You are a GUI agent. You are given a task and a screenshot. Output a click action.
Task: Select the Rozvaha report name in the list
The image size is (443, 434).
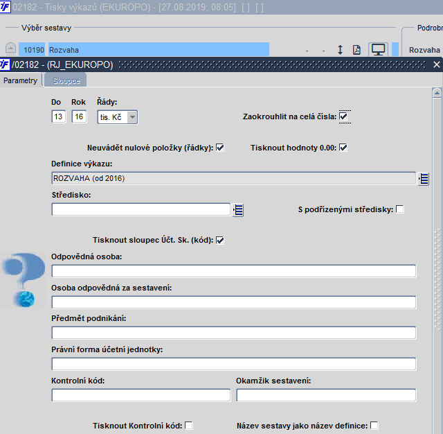point(159,50)
